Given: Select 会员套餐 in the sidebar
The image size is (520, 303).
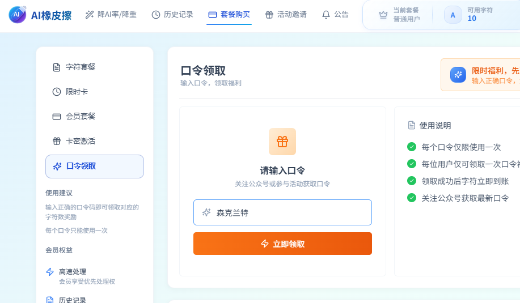Looking at the screenshot, I should (x=95, y=117).
